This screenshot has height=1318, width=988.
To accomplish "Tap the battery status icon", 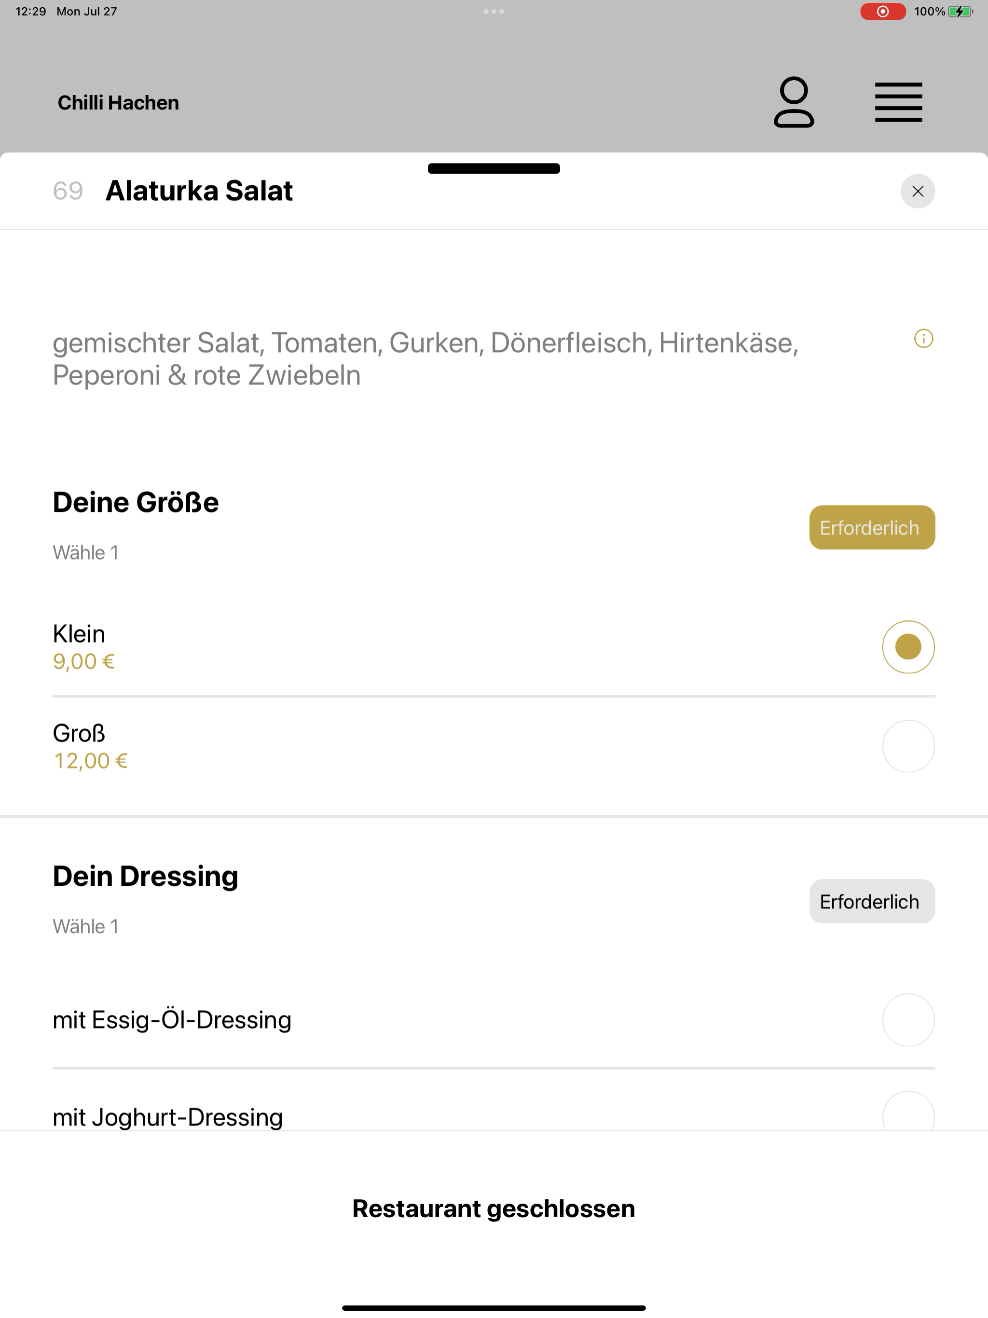I will [960, 11].
